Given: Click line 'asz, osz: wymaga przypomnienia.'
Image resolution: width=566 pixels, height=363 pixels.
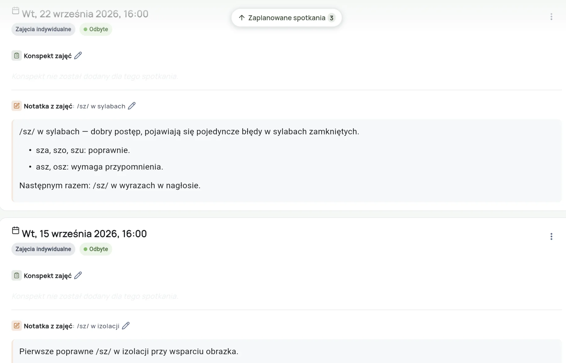Looking at the screenshot, I should pyautogui.click(x=99, y=167).
